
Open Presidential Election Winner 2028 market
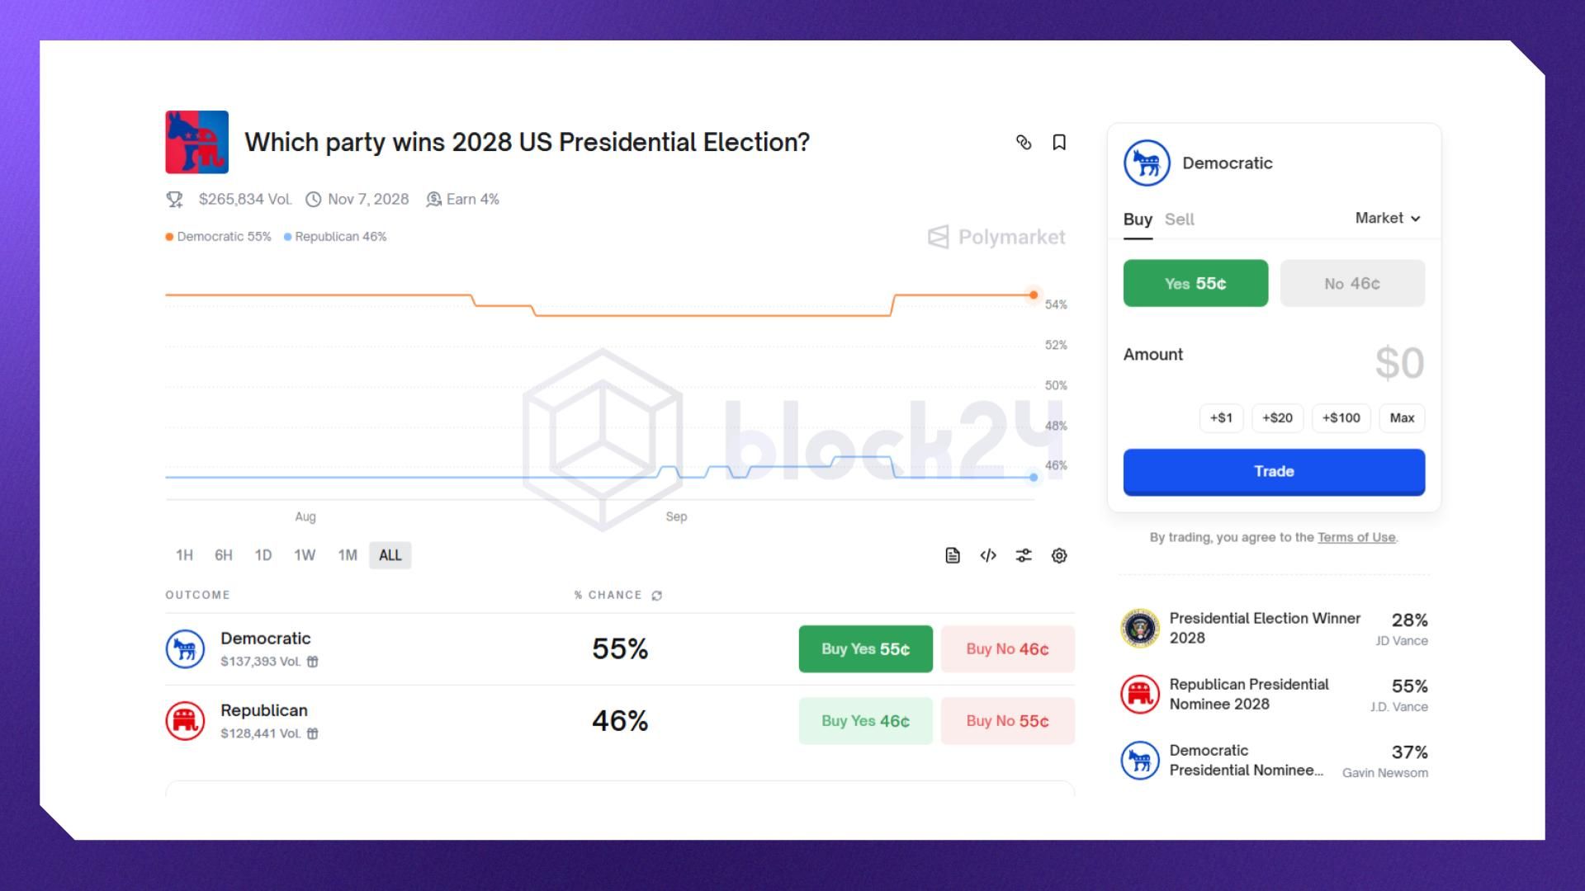pyautogui.click(x=1264, y=628)
